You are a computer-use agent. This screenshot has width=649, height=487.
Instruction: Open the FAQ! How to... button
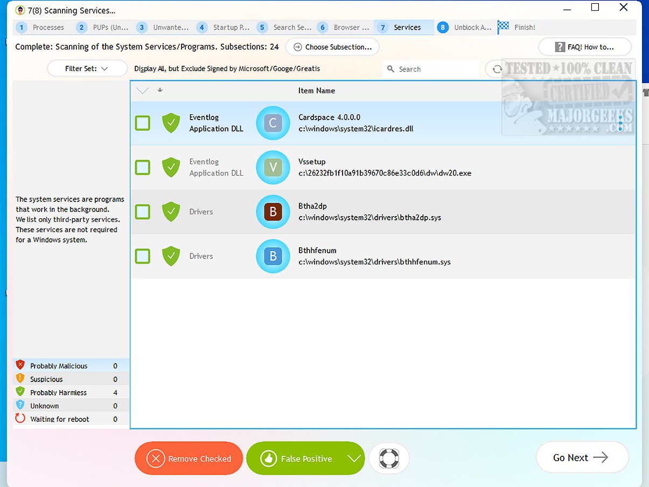[x=584, y=47]
